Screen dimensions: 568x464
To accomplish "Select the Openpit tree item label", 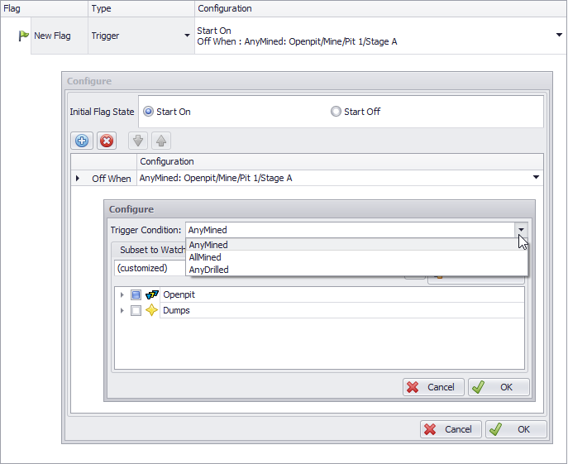I will click(x=179, y=294).
